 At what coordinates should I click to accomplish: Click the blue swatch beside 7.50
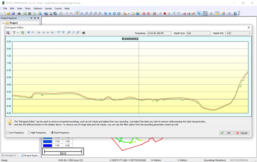[x=47, y=146]
